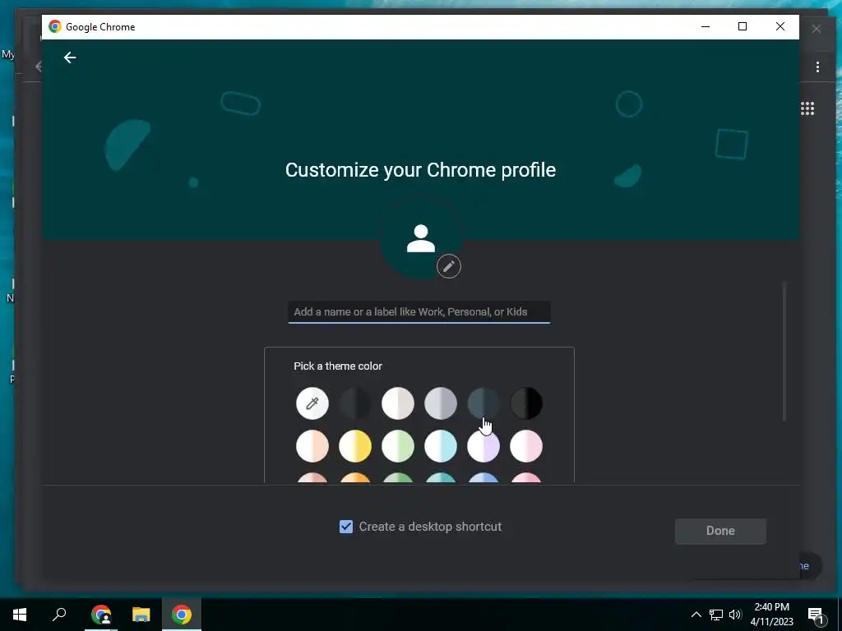Open Windows taskbar search
This screenshot has height=631, width=842.
click(59, 615)
